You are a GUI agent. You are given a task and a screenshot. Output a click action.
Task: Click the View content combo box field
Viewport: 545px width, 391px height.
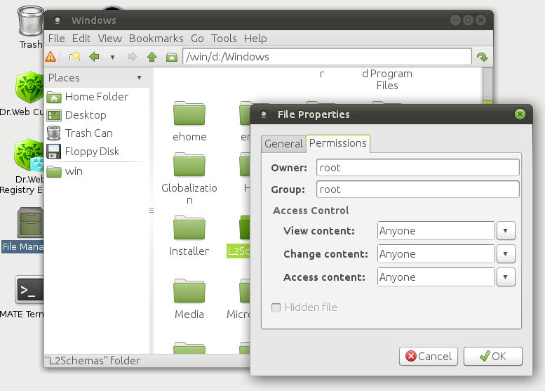[x=436, y=231]
